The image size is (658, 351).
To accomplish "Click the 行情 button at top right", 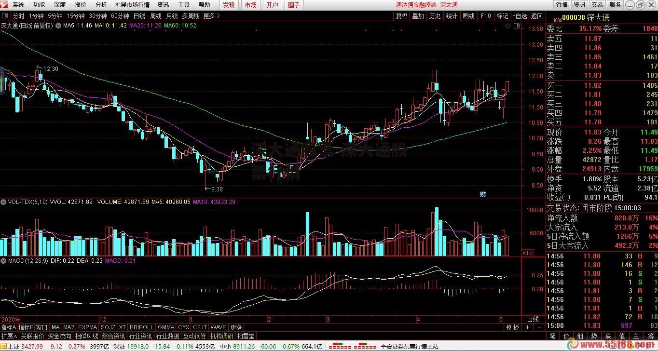I will (x=562, y=4).
